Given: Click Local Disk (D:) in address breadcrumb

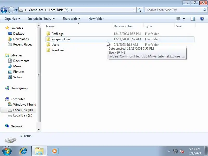Looking at the screenshot, I should click(x=58, y=10).
